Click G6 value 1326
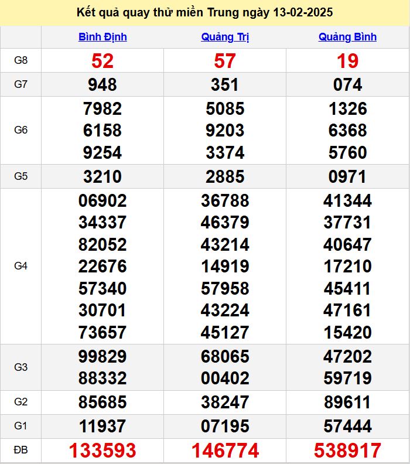This screenshot has height=464, width=410. [x=347, y=108]
